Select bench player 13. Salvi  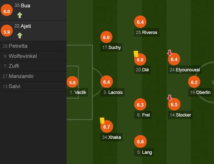33,86
